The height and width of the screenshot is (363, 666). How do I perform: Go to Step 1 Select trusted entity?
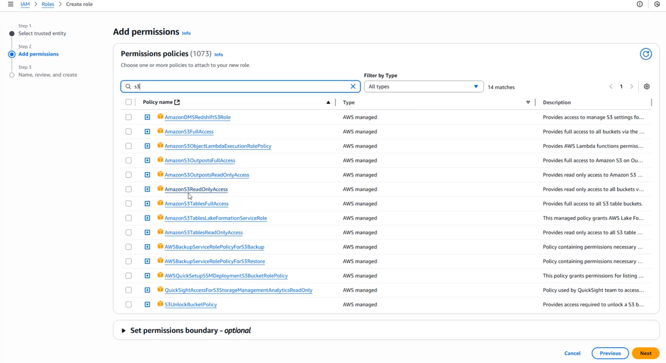[x=42, y=33]
